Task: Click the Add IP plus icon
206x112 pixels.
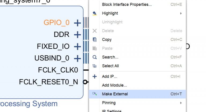Action: coord(94,76)
